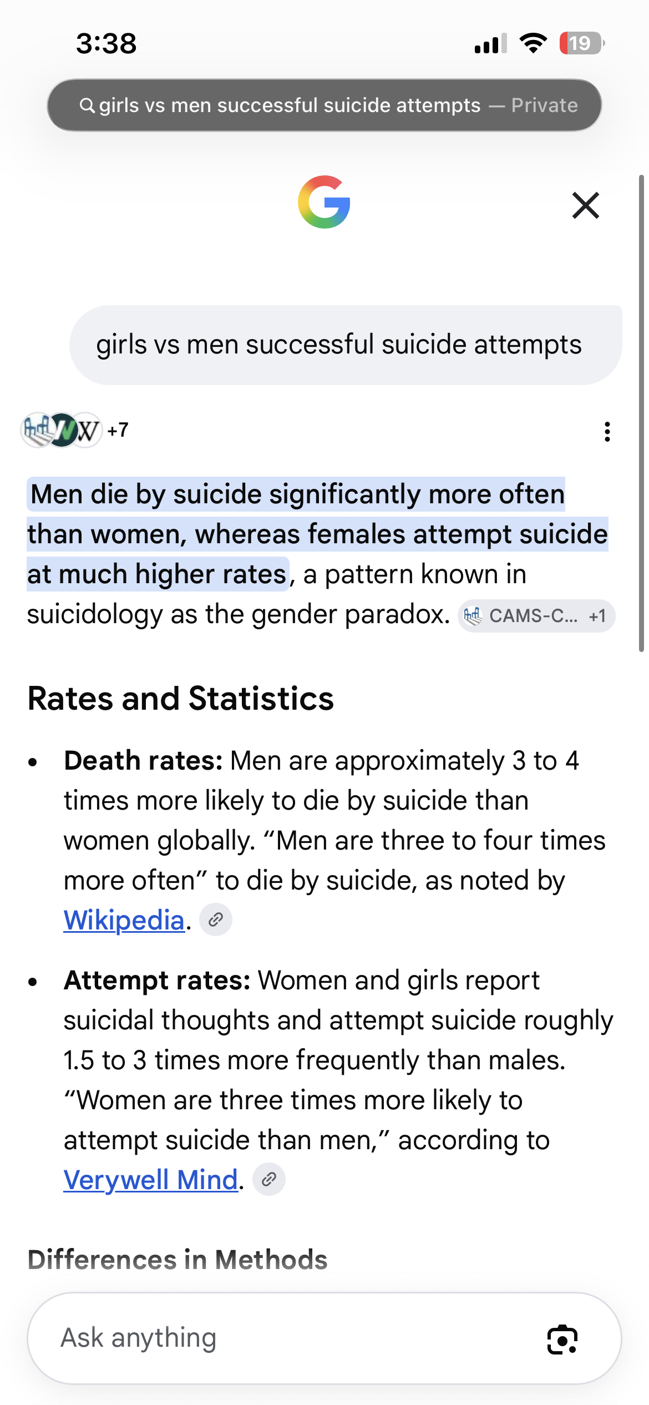649x1405 pixels.
Task: Tap the battery indicator in status bar
Action: pyautogui.click(x=581, y=43)
